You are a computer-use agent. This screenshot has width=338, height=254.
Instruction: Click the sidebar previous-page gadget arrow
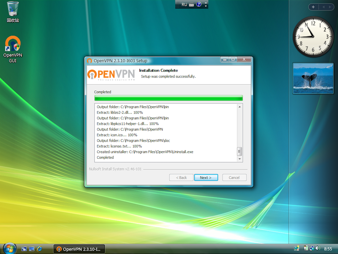pos(323,7)
